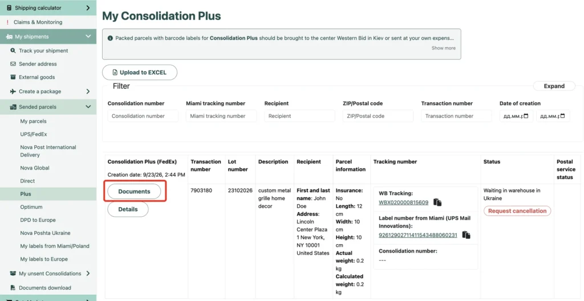Click Request cancellation
Viewport: 584px width, 301px height.
coord(517,211)
